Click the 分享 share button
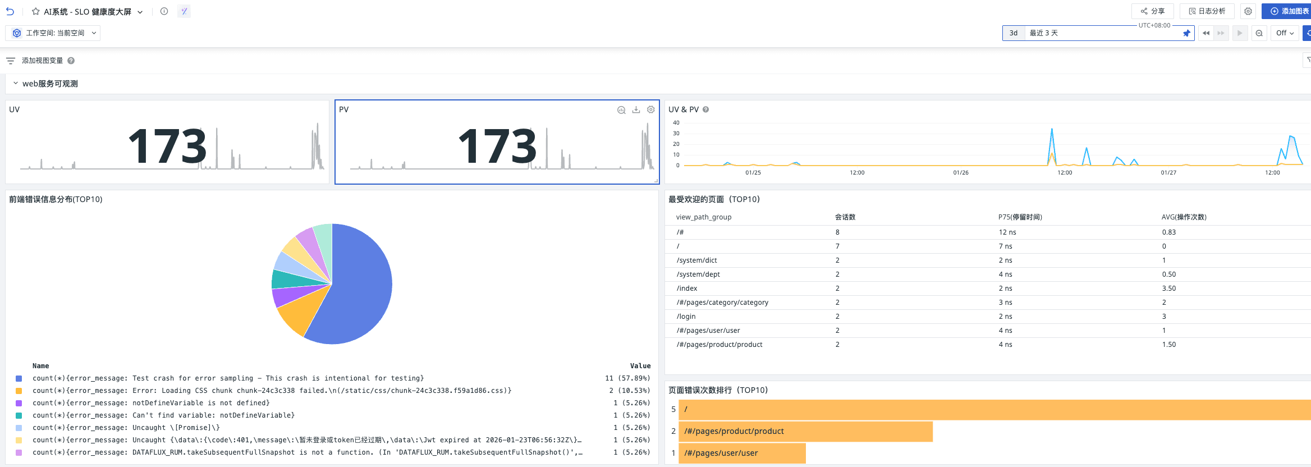The width and height of the screenshot is (1311, 467). click(1152, 11)
